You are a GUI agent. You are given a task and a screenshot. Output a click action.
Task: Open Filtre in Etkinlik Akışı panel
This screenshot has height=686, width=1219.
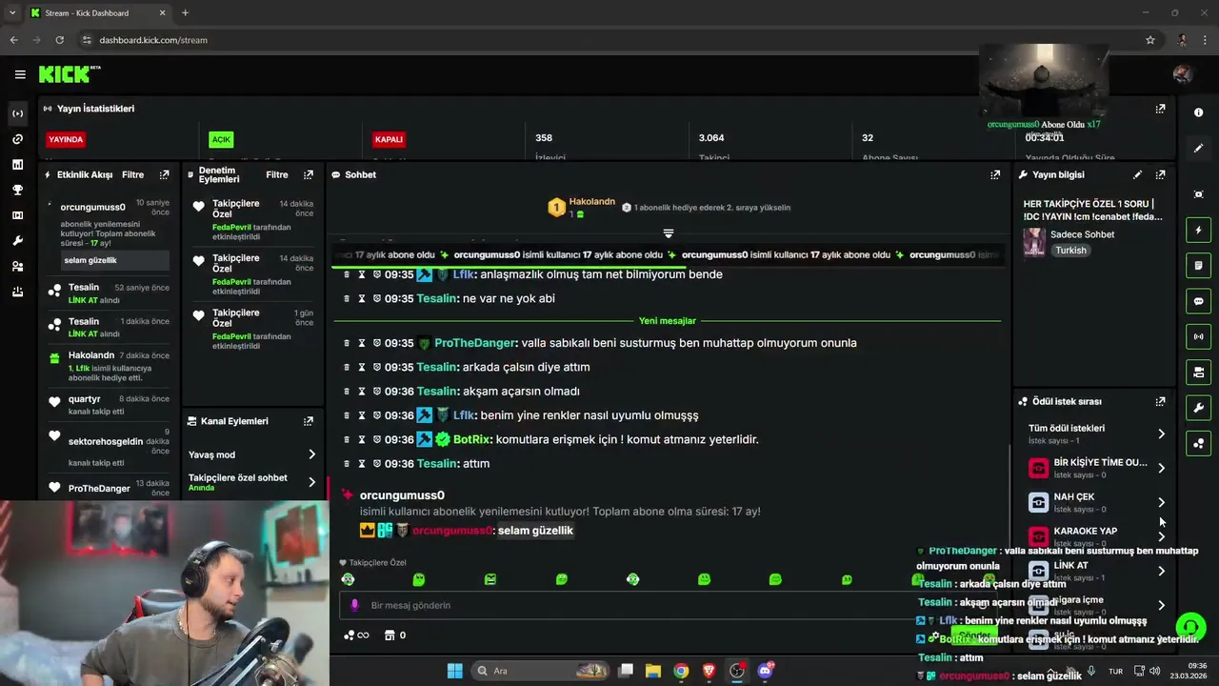click(132, 174)
